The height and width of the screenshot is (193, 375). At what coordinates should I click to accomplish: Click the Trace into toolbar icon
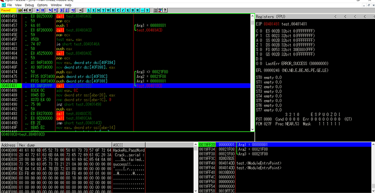[62, 10]
